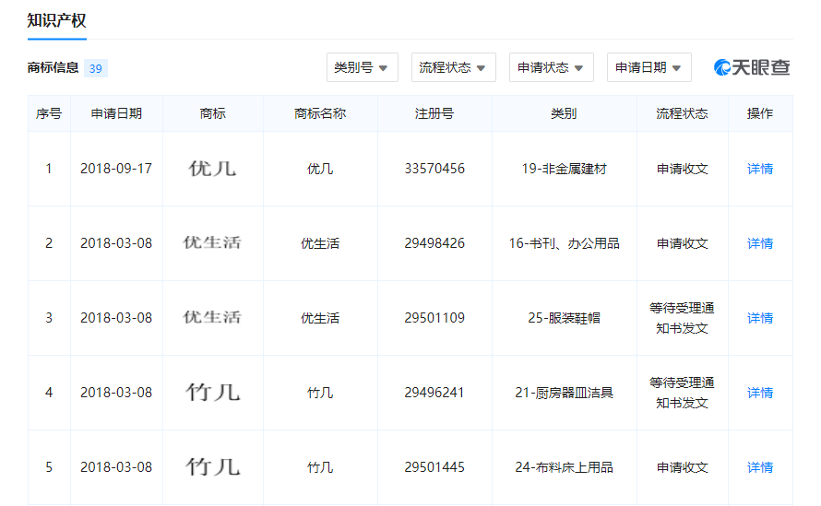
Task: Click 等待受理通知书发文 status in row 4
Action: [x=683, y=393]
